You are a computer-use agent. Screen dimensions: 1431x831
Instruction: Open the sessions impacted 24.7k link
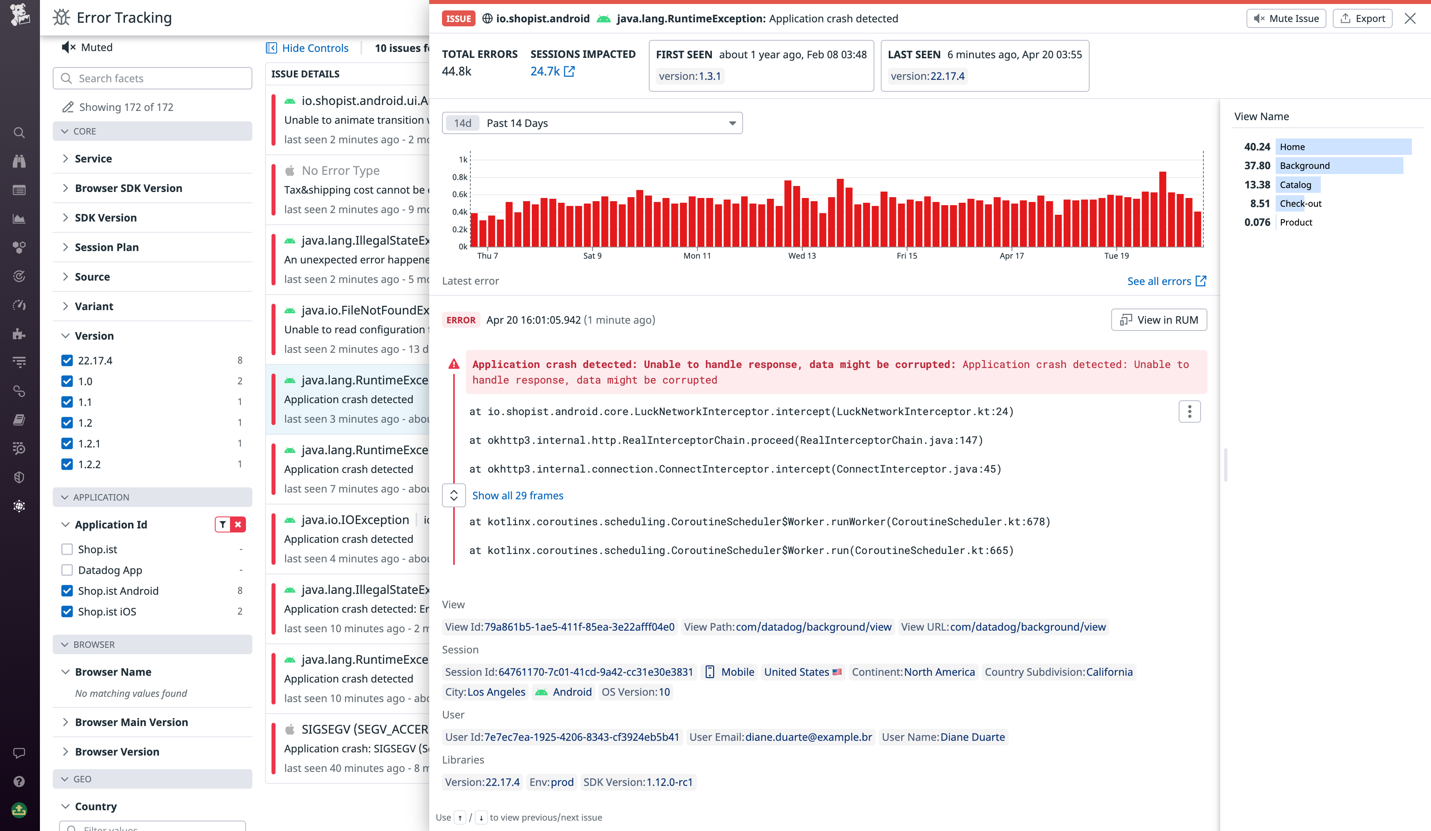point(545,71)
